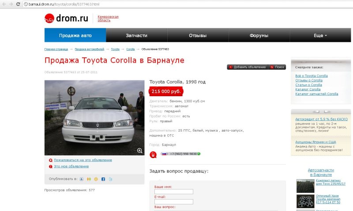353x211 pixels.
Task: Share the ad via VKontakte icon
Action: tap(82, 179)
